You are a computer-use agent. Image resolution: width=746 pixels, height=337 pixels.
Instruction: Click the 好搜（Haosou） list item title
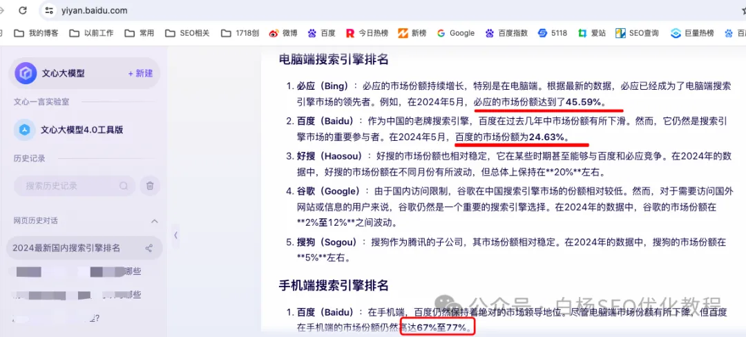coord(331,156)
